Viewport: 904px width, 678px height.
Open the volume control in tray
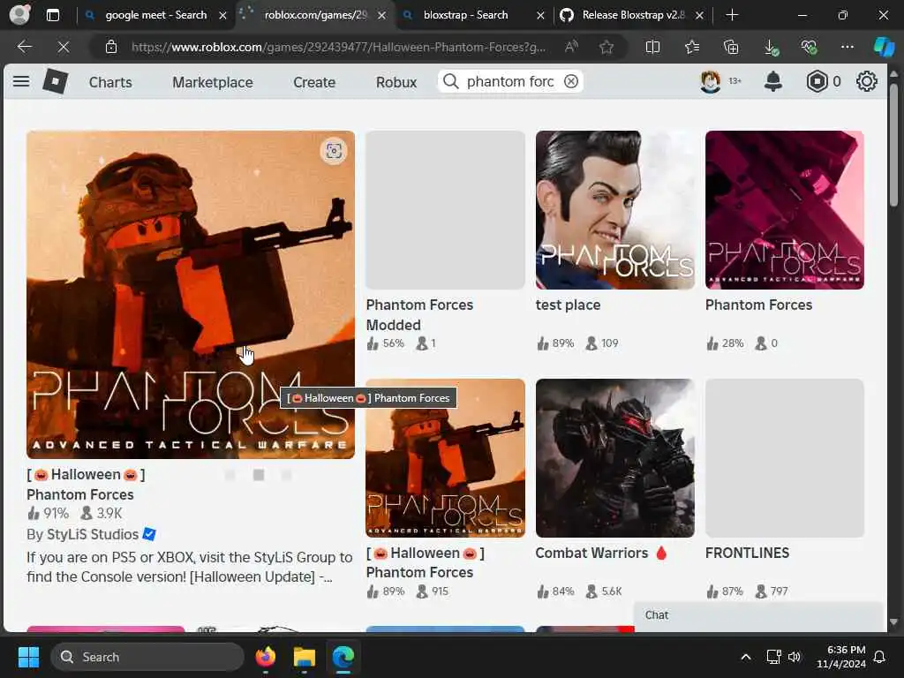pyautogui.click(x=795, y=657)
